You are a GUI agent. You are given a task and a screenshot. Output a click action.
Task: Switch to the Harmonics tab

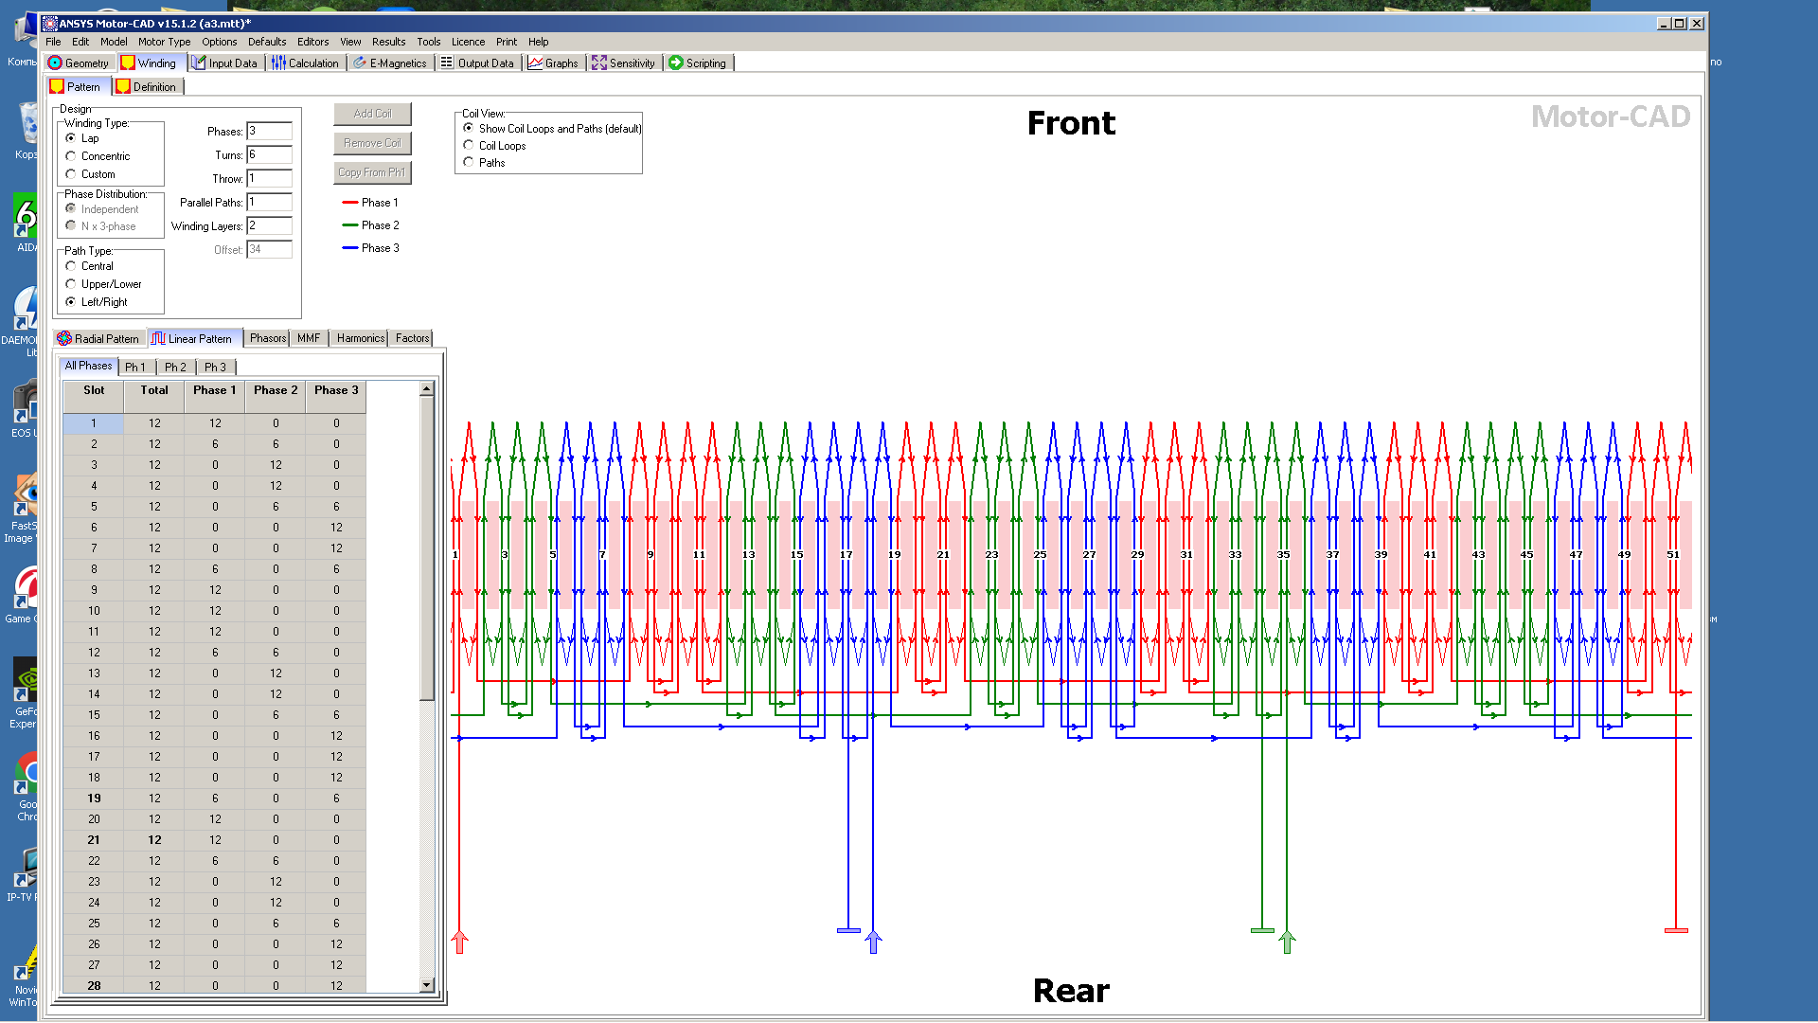click(361, 338)
